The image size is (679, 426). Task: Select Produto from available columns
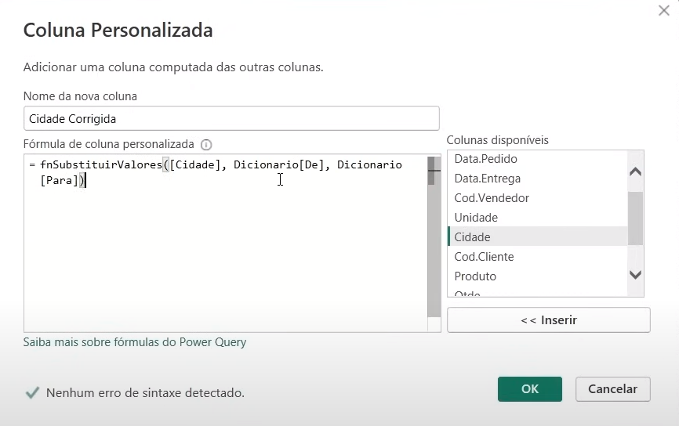(x=475, y=276)
